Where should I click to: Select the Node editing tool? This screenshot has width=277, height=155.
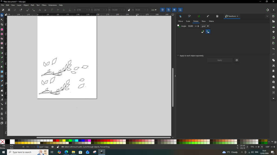[x=2, y=20]
